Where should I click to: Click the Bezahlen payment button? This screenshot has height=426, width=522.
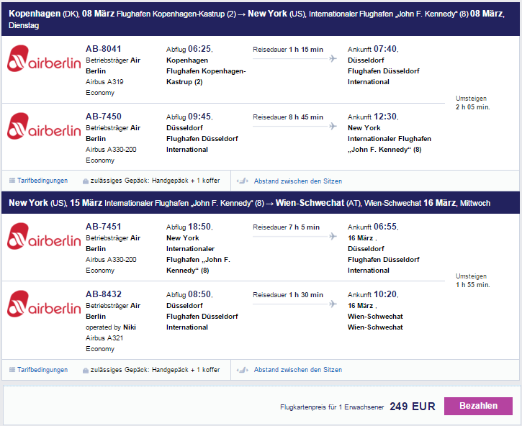[478, 406]
